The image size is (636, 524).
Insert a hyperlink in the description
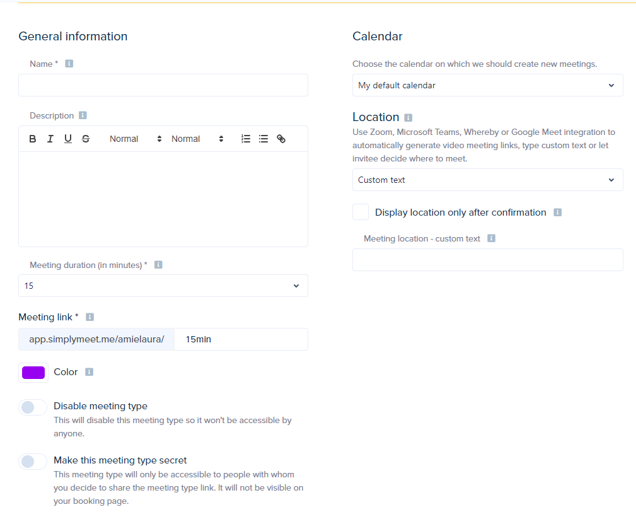[281, 139]
